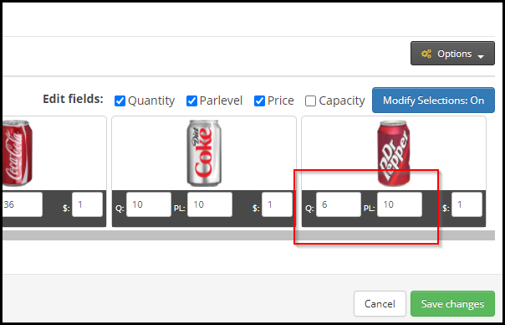Click Diet Coke price input field
Image resolution: width=505 pixels, height=325 pixels.
click(x=277, y=204)
